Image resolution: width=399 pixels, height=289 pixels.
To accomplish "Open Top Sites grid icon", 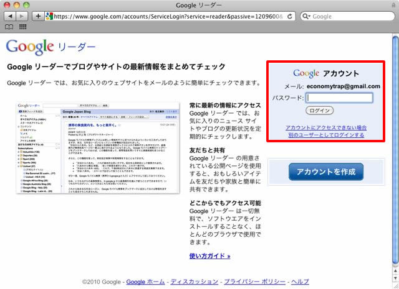I will (x=23, y=27).
